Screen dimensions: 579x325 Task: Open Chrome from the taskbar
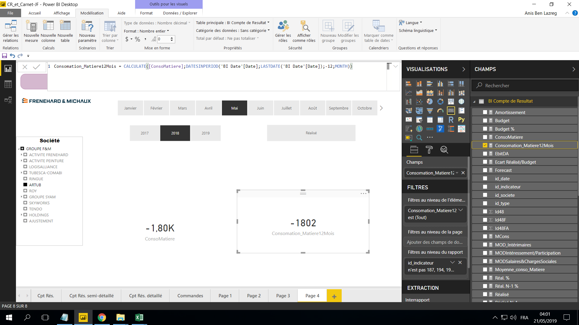(102, 317)
